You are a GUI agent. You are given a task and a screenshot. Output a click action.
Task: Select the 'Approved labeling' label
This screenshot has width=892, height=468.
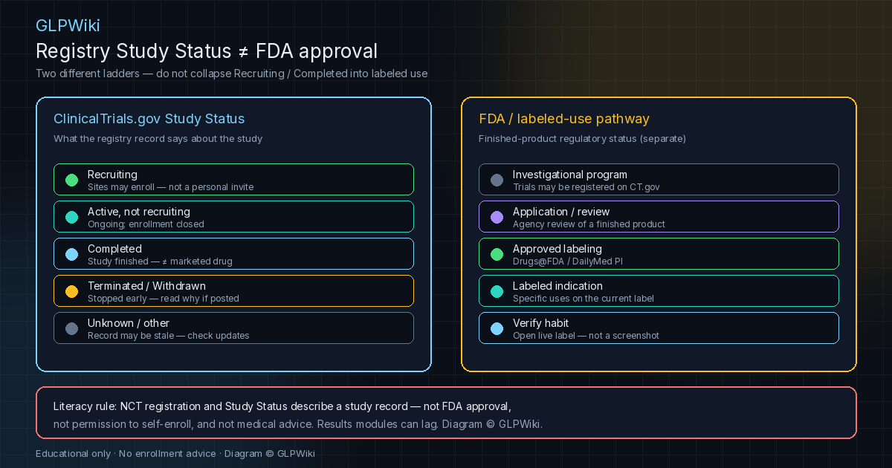point(557,249)
